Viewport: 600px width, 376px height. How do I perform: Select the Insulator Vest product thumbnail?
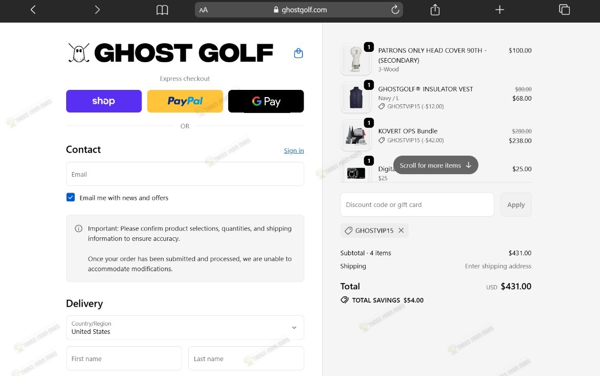coord(355,98)
